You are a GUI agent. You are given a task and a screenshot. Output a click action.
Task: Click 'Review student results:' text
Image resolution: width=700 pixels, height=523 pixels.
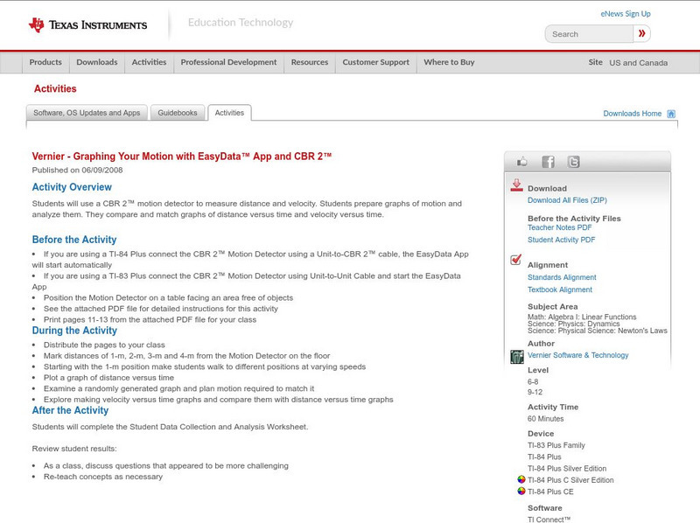coord(74,449)
